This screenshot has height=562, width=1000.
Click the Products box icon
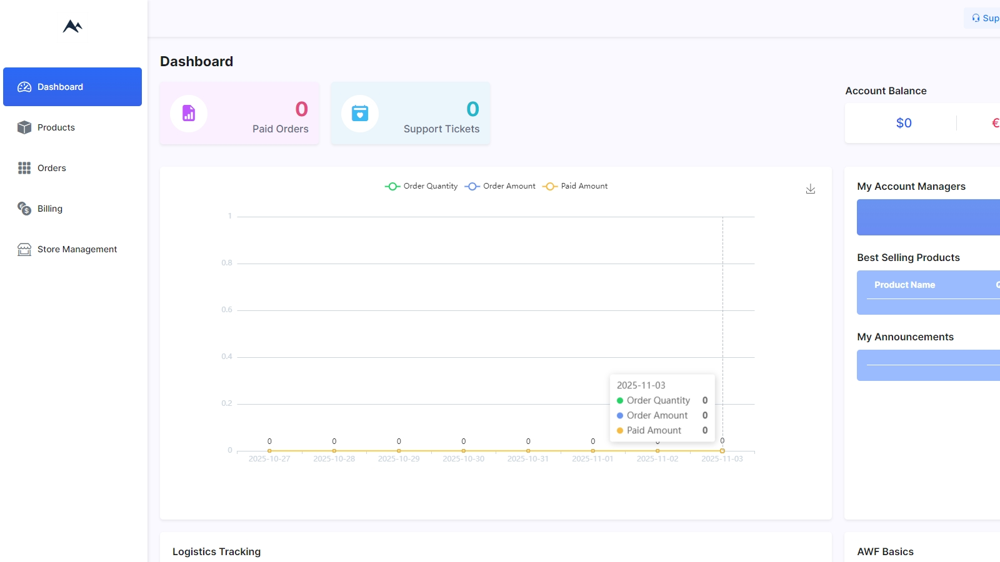point(24,127)
